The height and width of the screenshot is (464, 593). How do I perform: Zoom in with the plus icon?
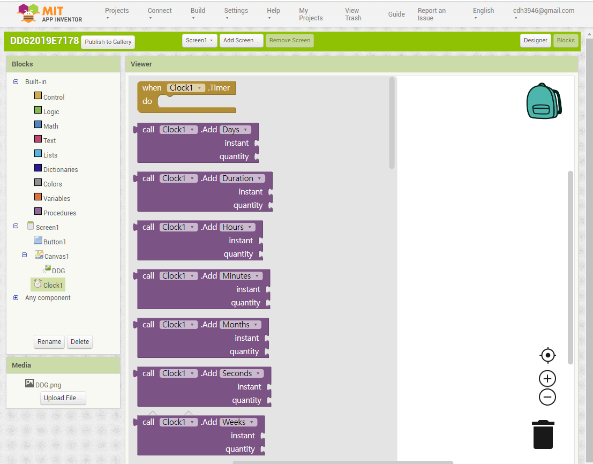[547, 378]
